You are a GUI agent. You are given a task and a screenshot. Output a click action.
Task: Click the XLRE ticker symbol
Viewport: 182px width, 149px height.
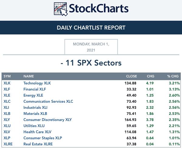coord(8,144)
